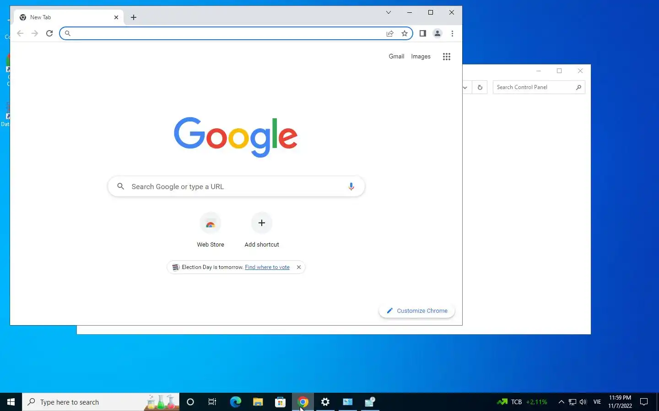Open Cortana circle icon on taskbar
The height and width of the screenshot is (411, 659).
[190, 402]
